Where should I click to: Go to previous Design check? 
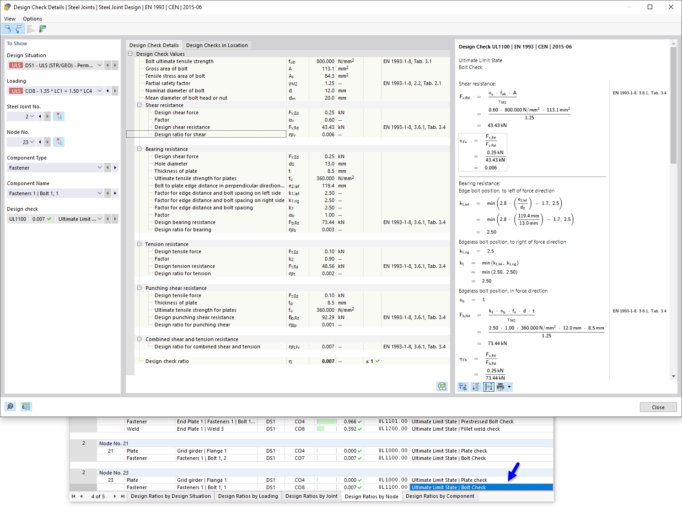tap(107, 219)
